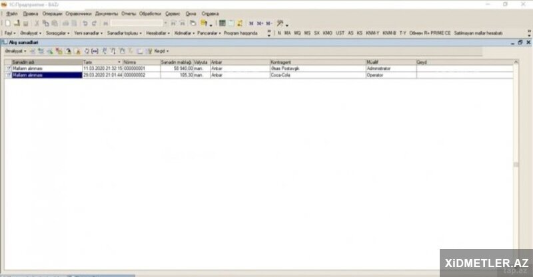This screenshot has width=533, height=277.
Task: Click the tools hammer icon
Action: tap(280, 23)
